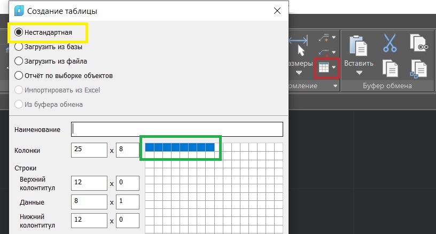Expand the Оформление panel arrow
This screenshot has height=234, width=436.
click(335, 85)
